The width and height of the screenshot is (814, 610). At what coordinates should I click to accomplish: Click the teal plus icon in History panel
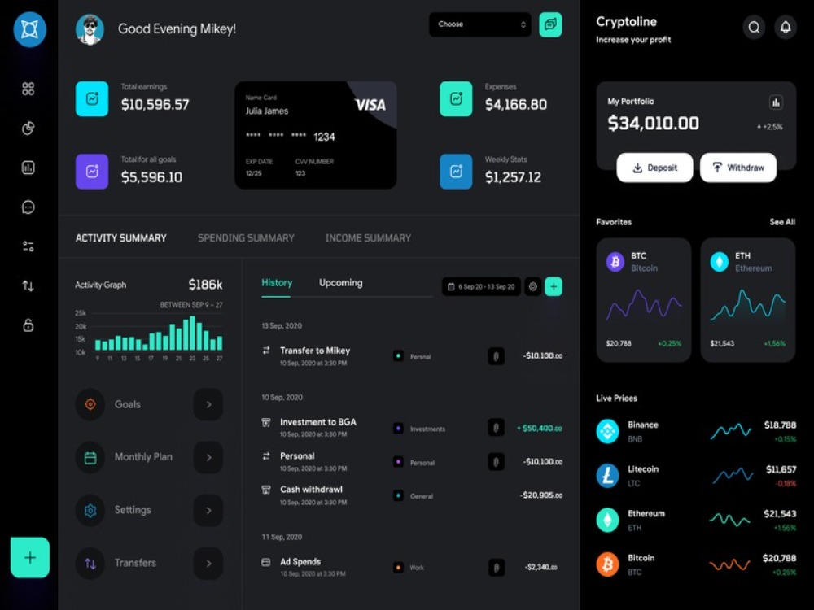coord(554,286)
